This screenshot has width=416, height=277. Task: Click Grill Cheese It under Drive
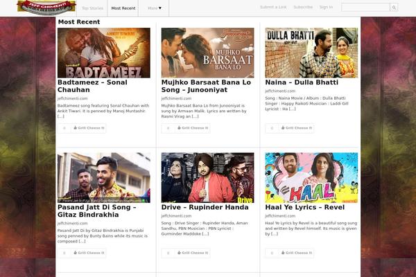pos(192,253)
